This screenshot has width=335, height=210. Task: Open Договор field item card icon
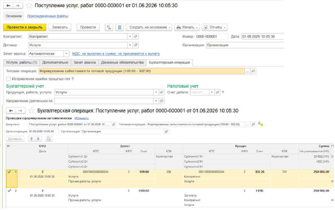coord(136,45)
